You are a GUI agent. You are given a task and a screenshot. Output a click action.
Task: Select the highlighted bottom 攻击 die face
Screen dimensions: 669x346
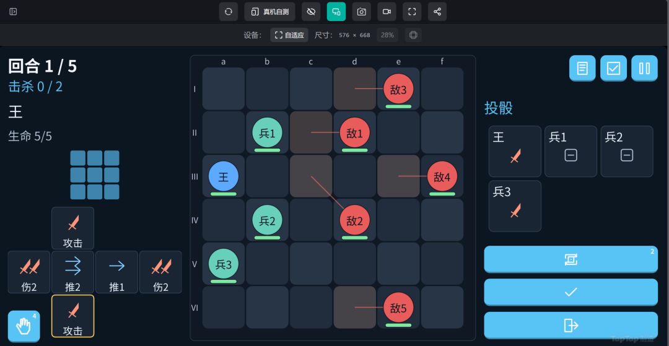(x=73, y=316)
